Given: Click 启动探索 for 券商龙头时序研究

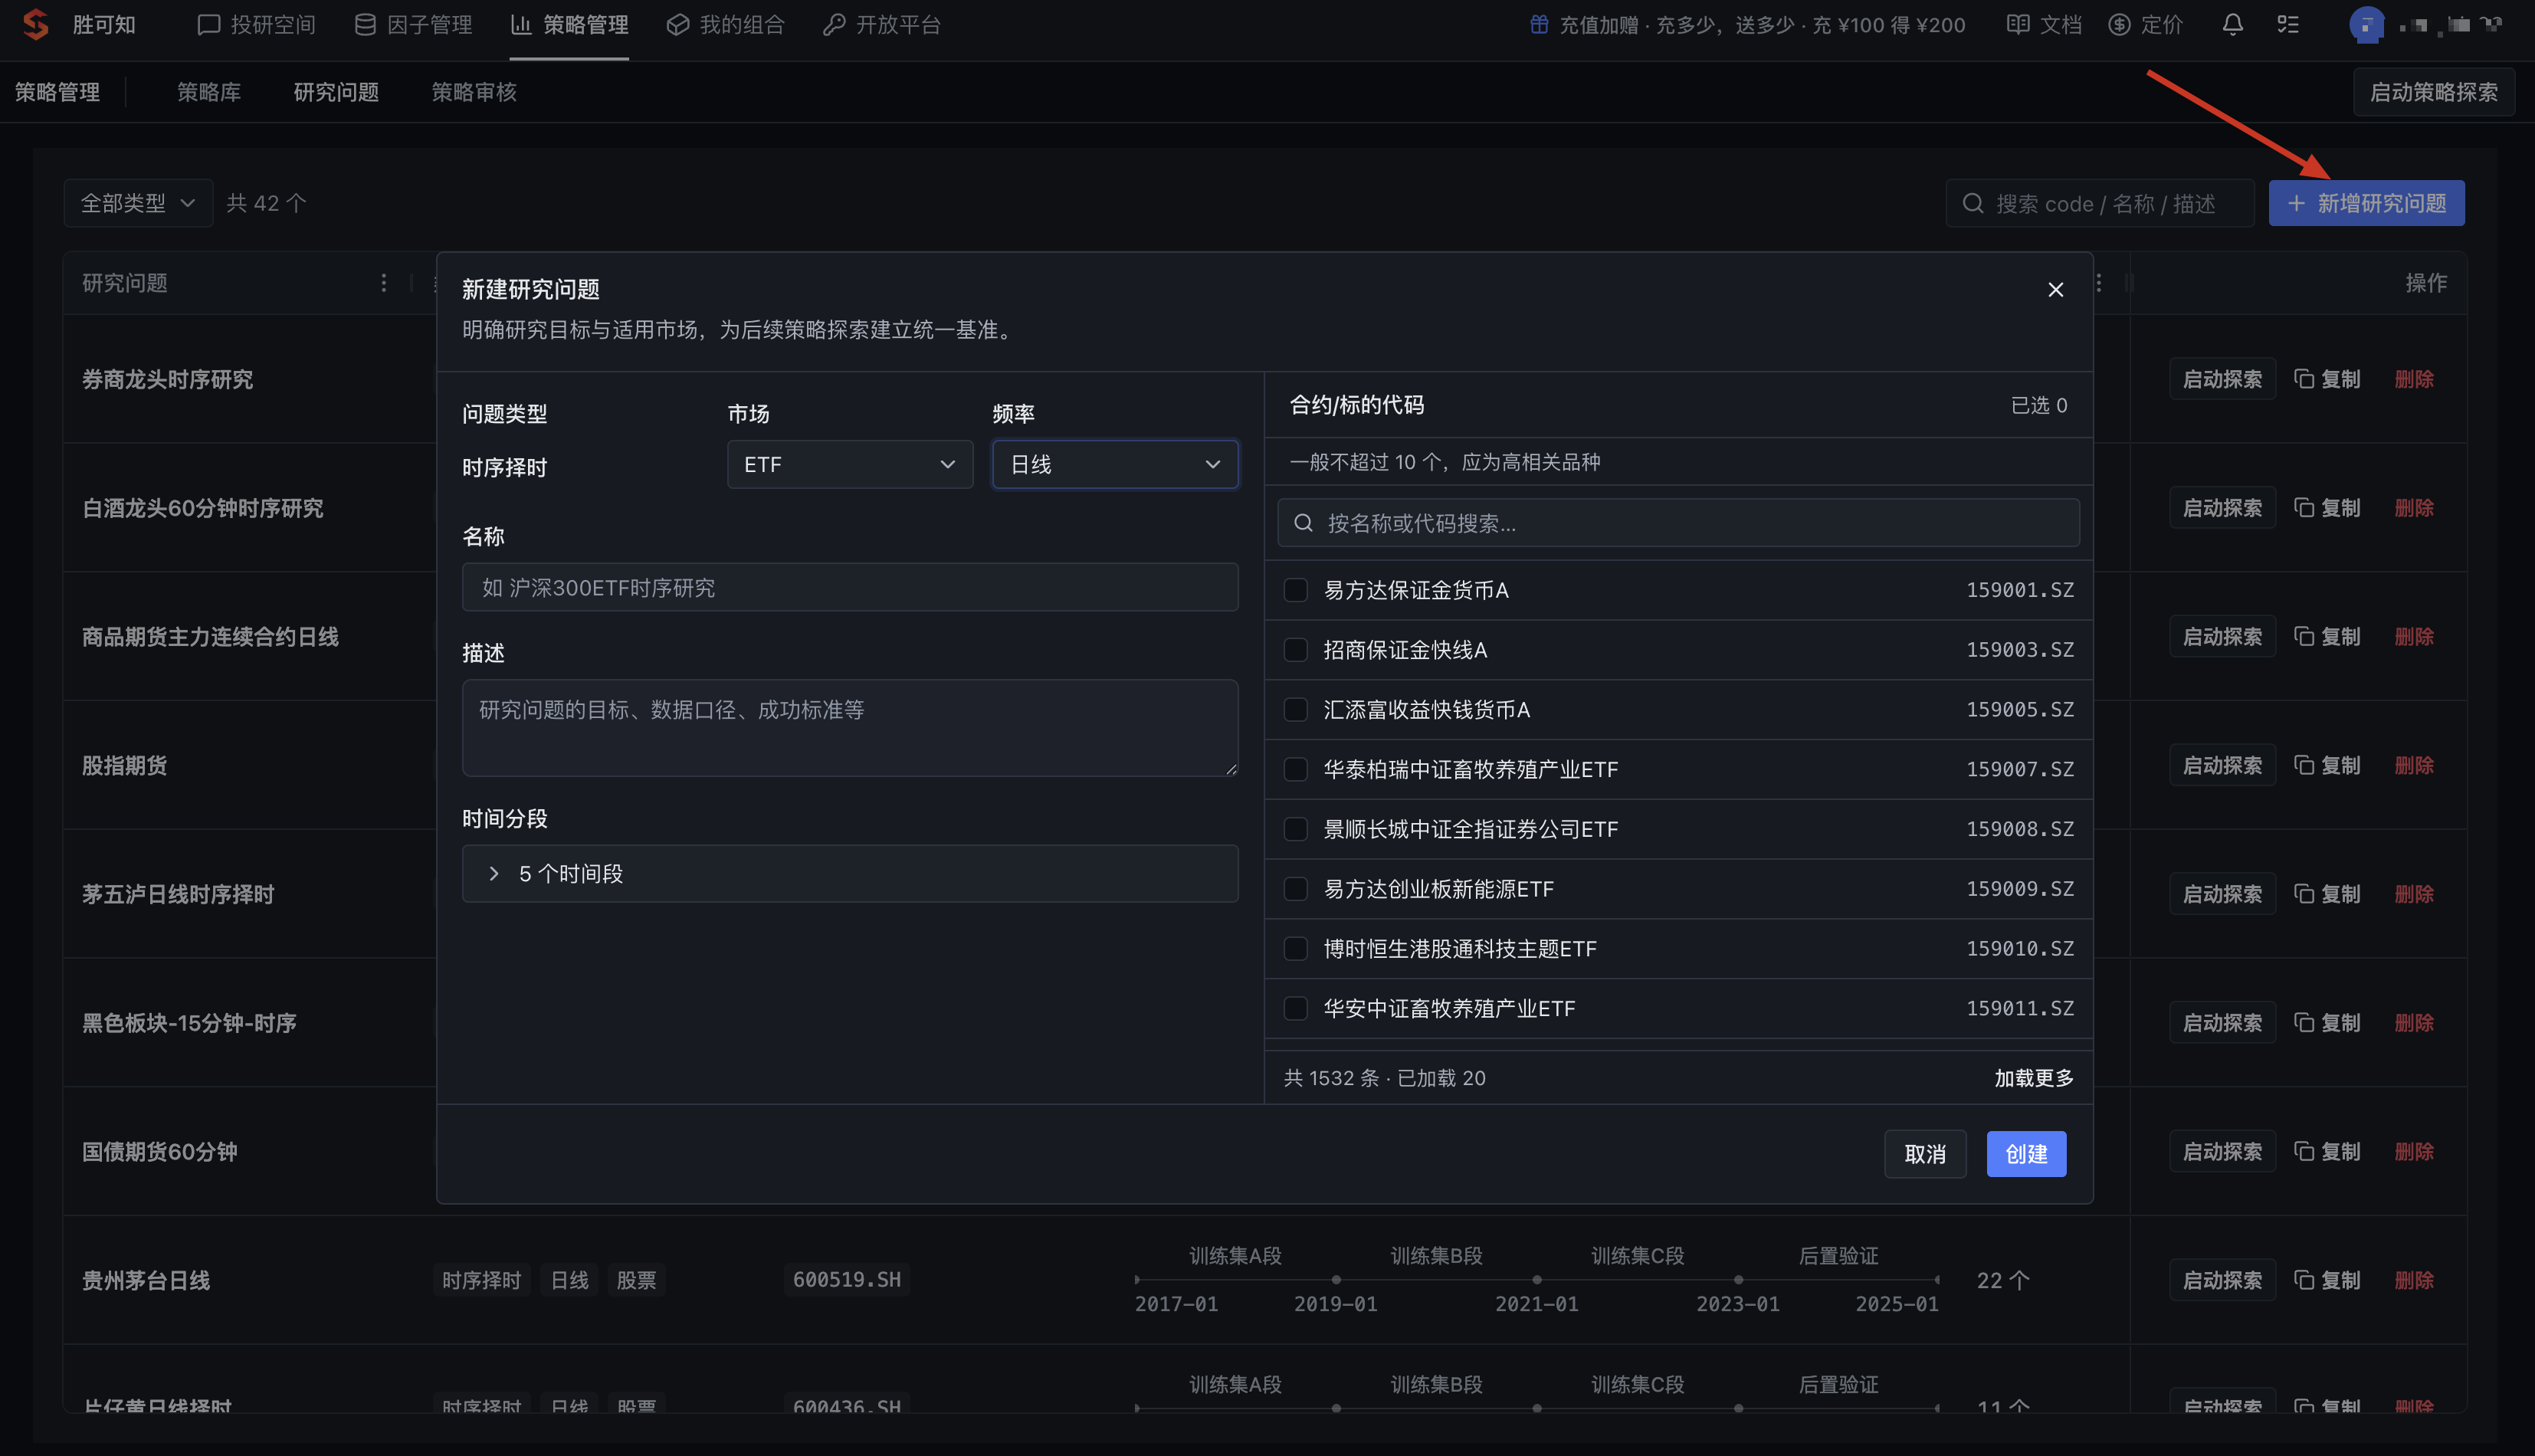Looking at the screenshot, I should (x=2222, y=379).
